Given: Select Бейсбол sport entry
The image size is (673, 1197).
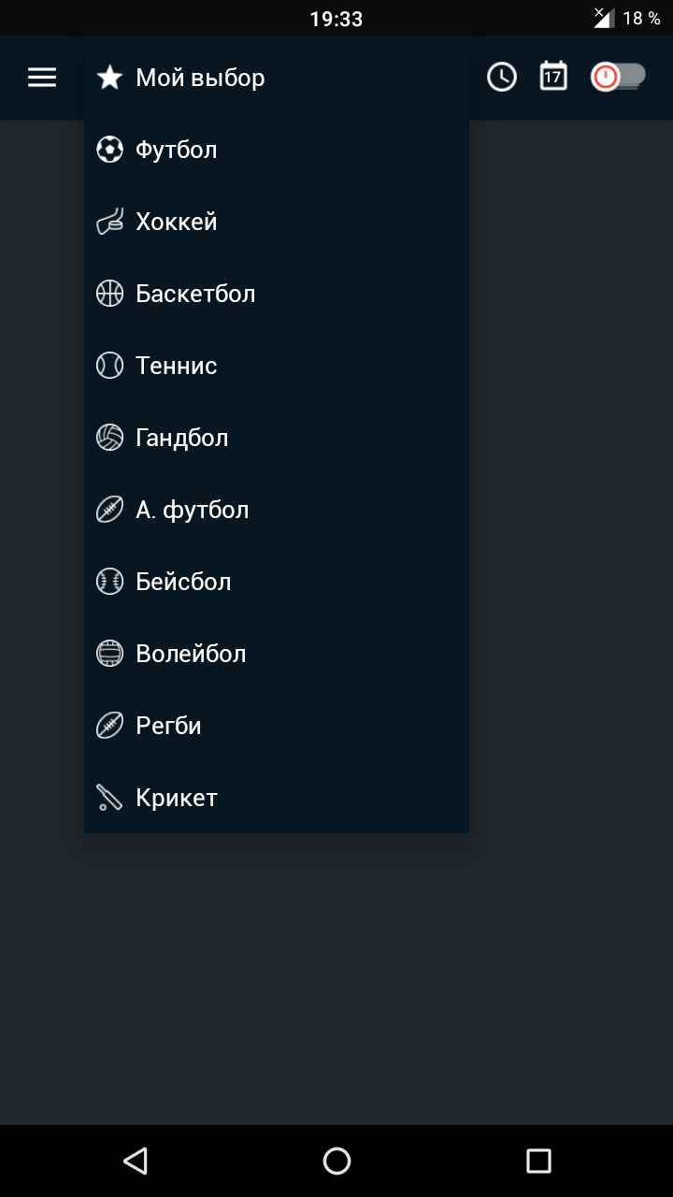Looking at the screenshot, I should (277, 582).
